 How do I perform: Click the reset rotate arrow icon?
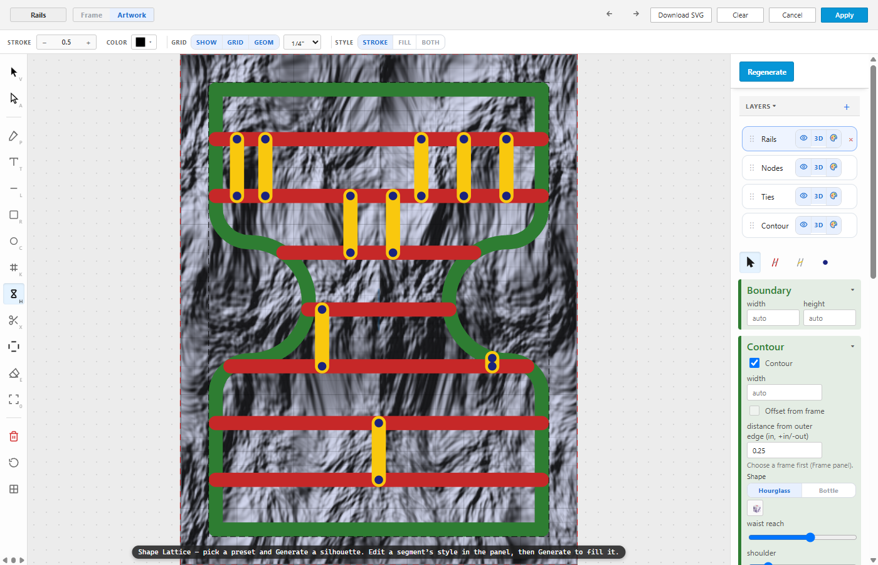point(14,463)
